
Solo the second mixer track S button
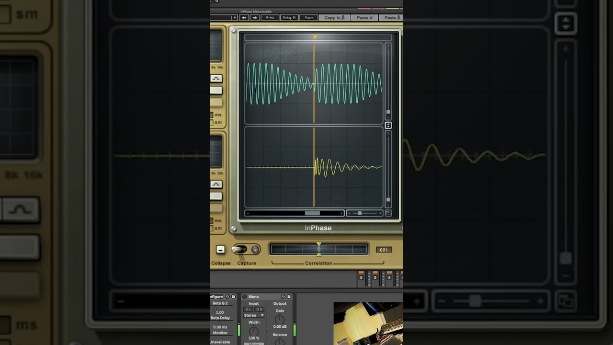click(375, 277)
